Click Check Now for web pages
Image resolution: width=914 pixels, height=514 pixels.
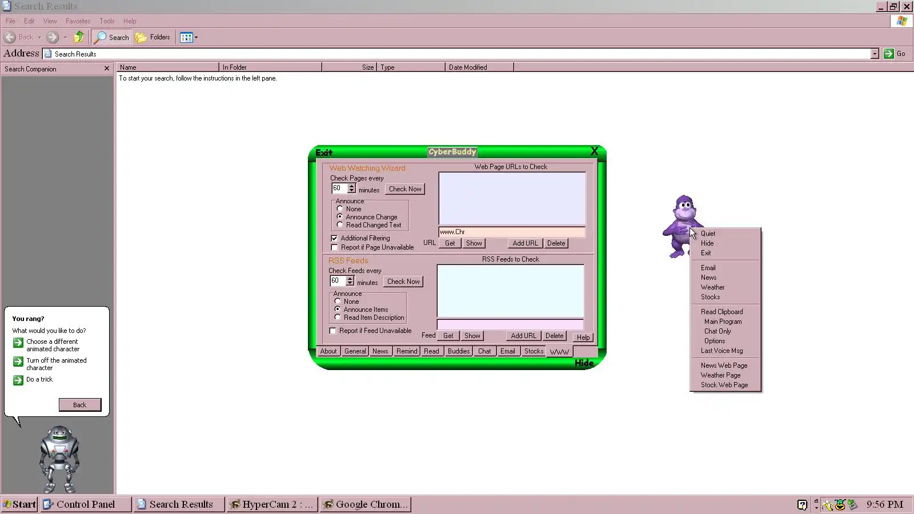(x=405, y=189)
